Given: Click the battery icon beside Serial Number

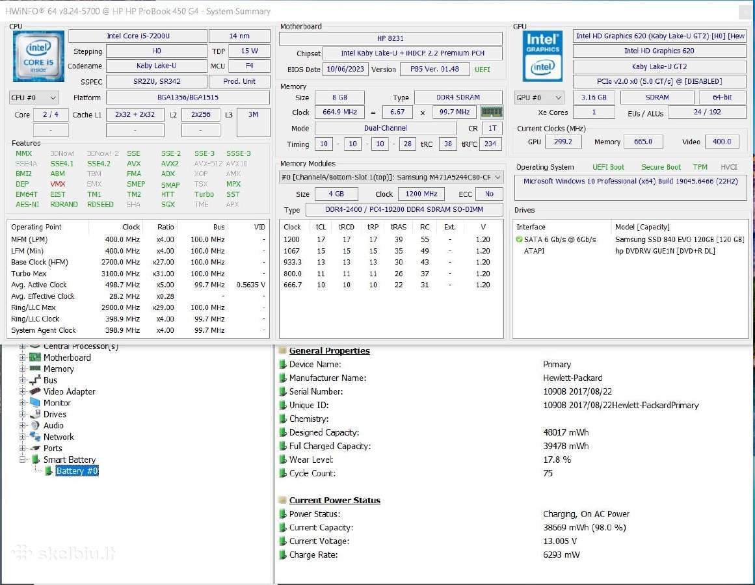Looking at the screenshot, I should coord(283,391).
